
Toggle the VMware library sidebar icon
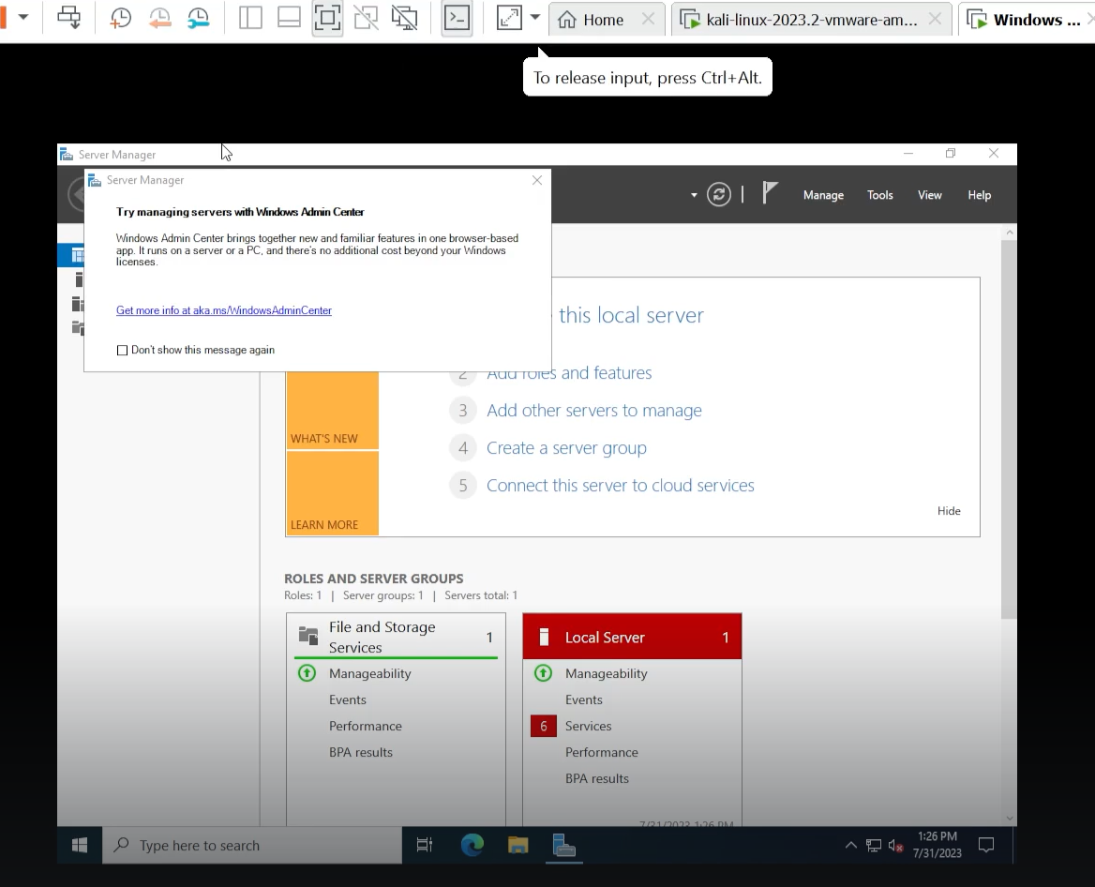pyautogui.click(x=250, y=18)
